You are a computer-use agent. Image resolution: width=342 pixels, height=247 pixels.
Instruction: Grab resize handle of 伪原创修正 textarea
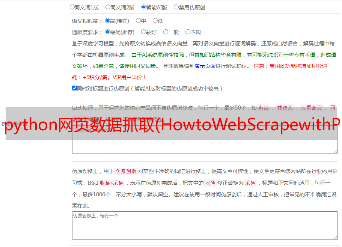tap(336, 237)
